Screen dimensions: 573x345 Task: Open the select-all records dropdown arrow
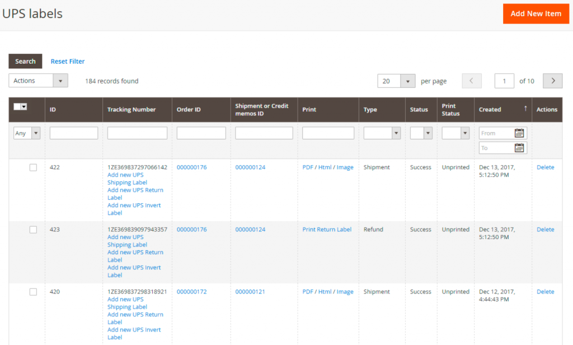click(x=24, y=106)
